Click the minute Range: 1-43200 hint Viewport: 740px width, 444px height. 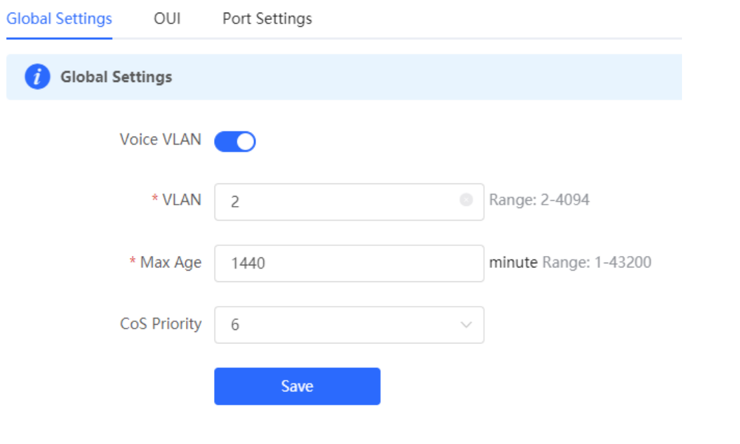[x=570, y=263]
